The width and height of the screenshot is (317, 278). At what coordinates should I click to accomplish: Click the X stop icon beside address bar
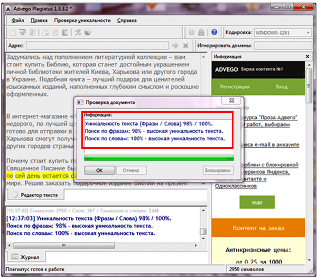(x=185, y=46)
